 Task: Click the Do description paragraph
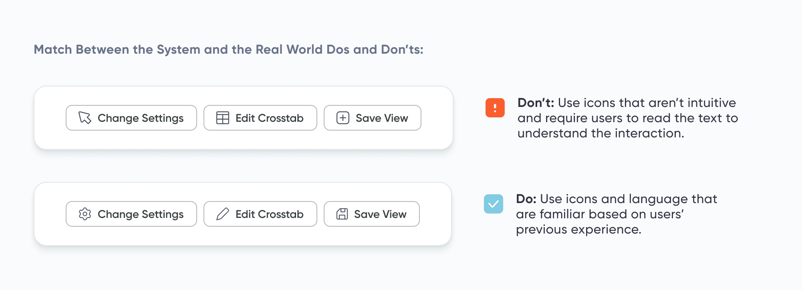tap(616, 214)
